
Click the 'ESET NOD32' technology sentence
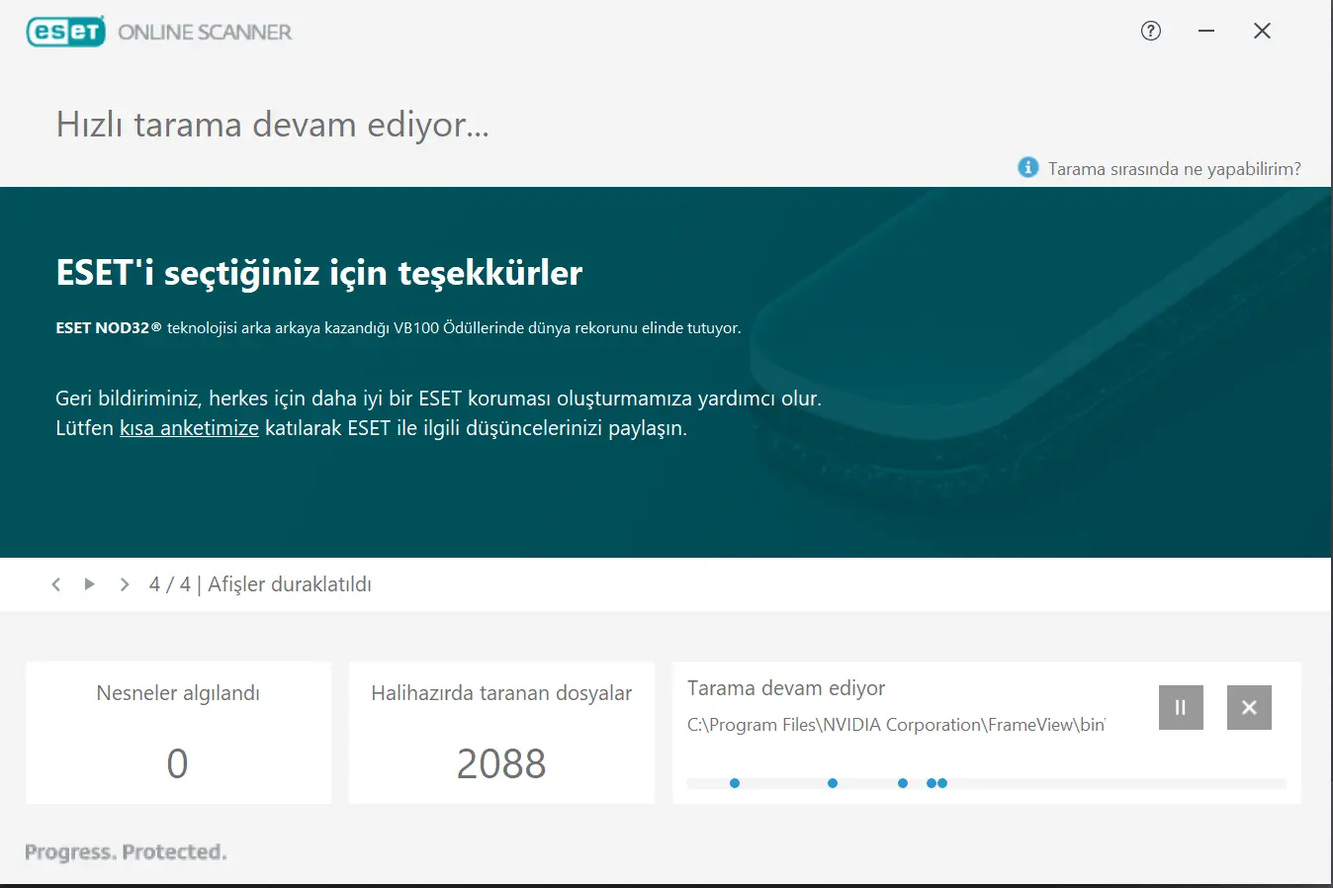[x=399, y=328]
